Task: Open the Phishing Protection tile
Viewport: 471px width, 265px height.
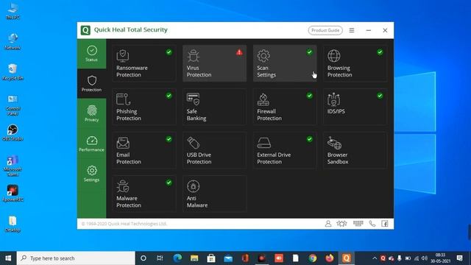Action: (144, 107)
